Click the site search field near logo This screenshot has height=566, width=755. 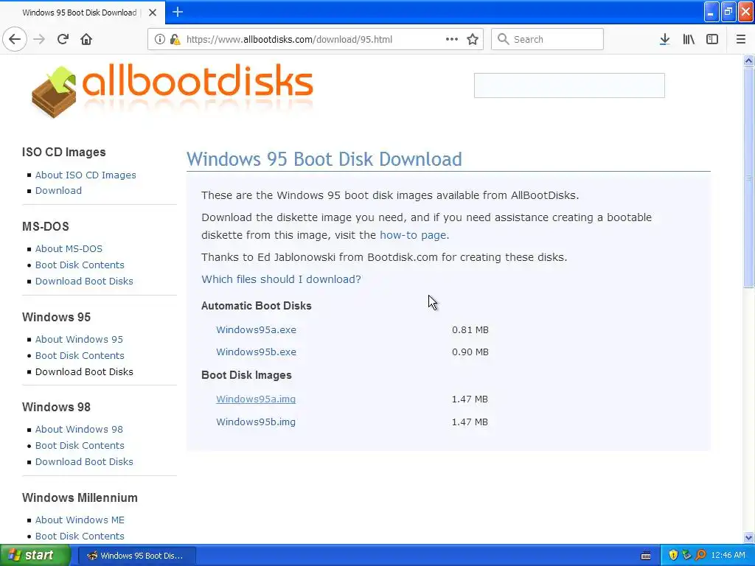pos(569,85)
